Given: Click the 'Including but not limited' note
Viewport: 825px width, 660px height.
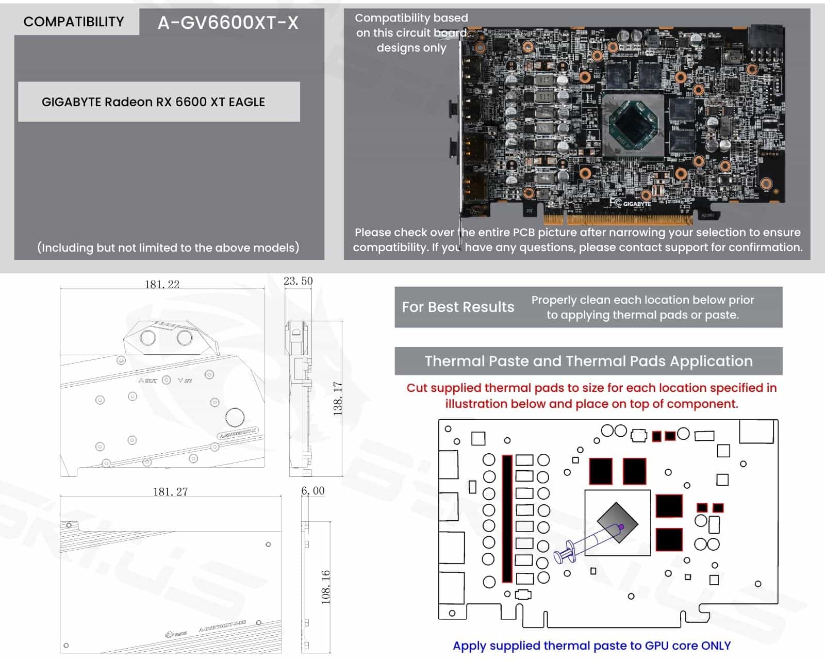Looking at the screenshot, I should [x=168, y=247].
